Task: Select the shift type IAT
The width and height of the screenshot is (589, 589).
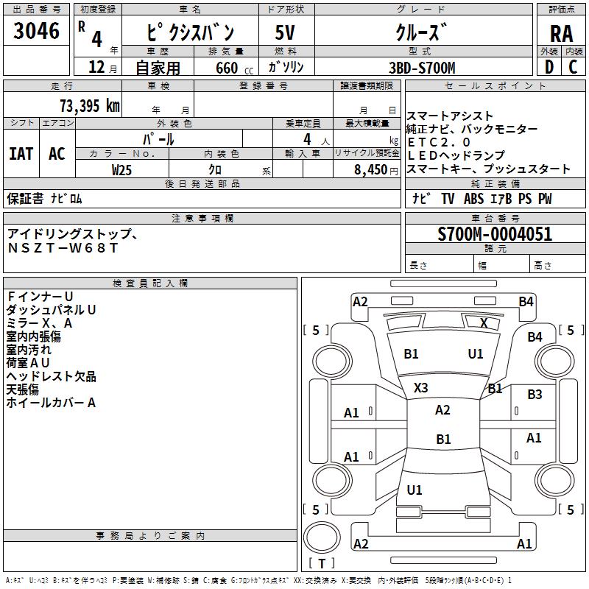Action: pos(21,154)
